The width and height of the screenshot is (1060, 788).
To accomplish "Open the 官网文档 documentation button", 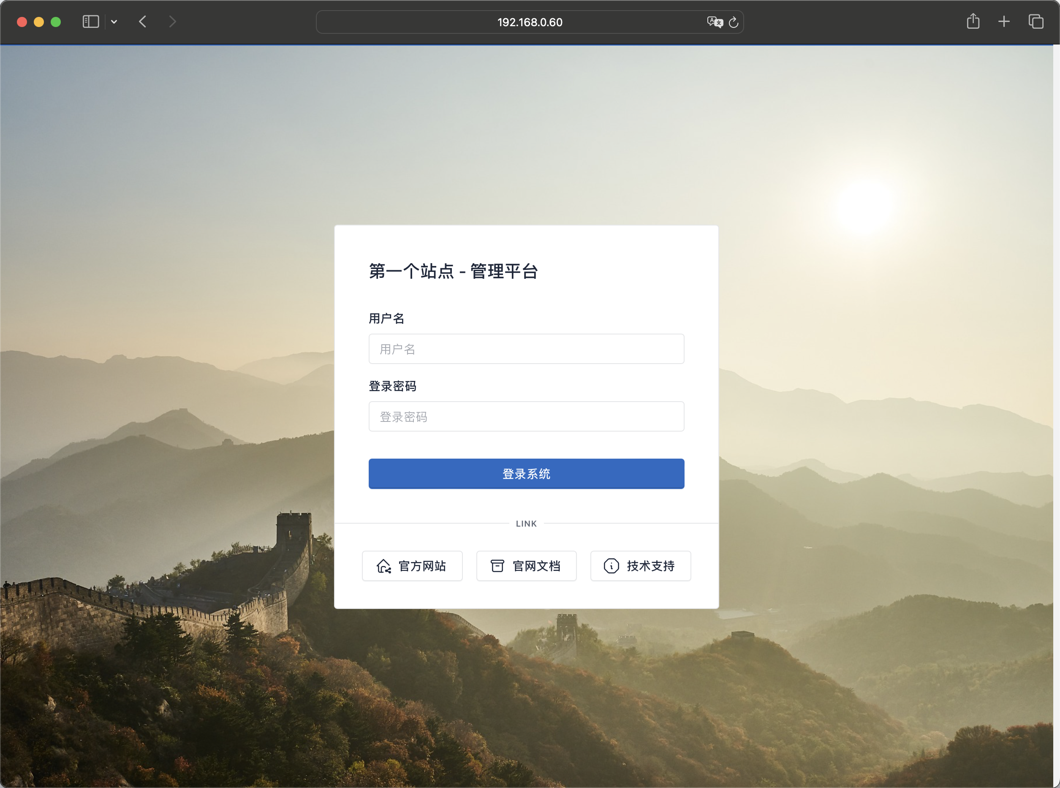I will (x=526, y=566).
